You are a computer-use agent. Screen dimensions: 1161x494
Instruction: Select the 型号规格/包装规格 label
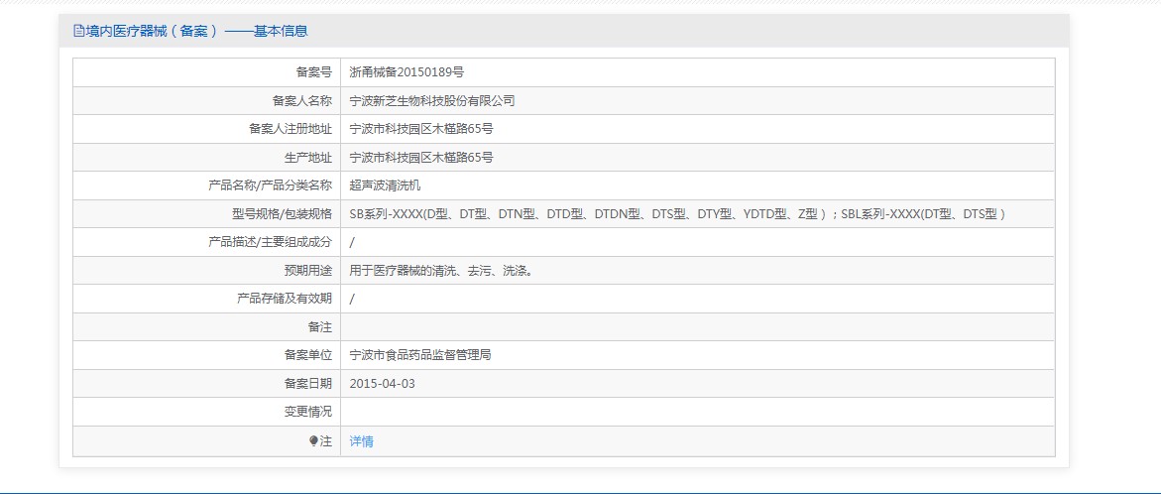pyautogui.click(x=282, y=214)
